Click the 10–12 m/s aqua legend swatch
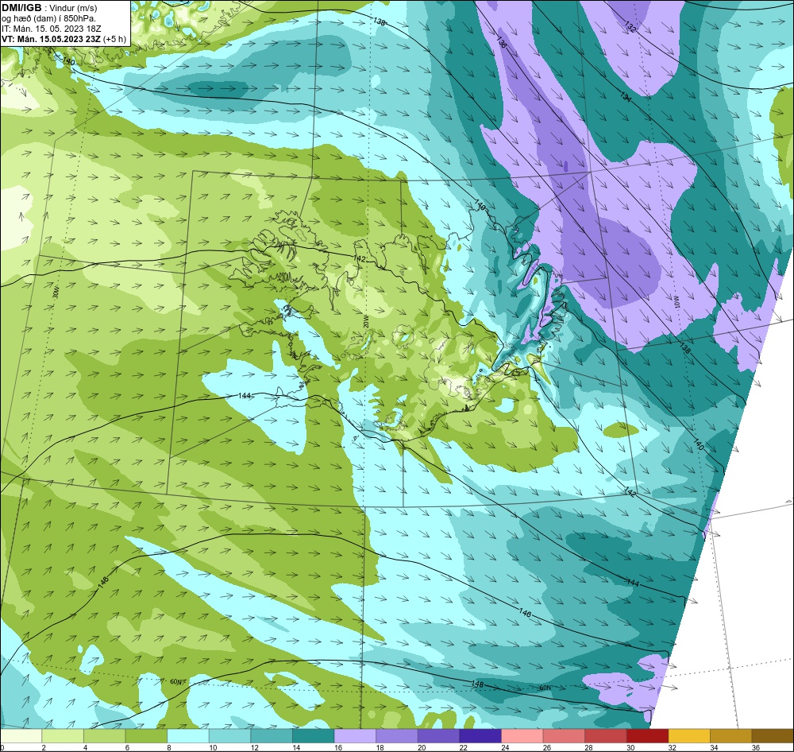This screenshot has height=752, width=794. coord(230,735)
